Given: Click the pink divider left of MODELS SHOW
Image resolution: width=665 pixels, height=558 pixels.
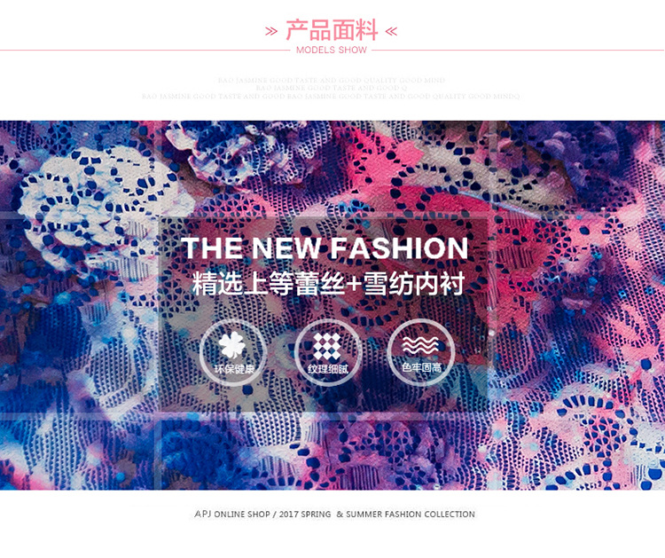Looking at the screenshot, I should tap(145, 50).
